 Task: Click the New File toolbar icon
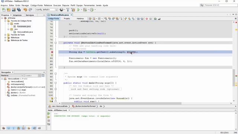point(4,10)
